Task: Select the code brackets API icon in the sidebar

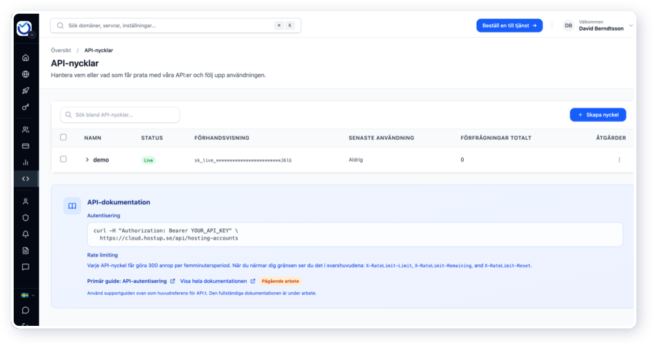Action: [25, 179]
